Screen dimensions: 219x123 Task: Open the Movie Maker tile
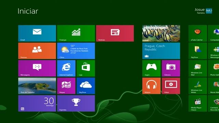214,86
